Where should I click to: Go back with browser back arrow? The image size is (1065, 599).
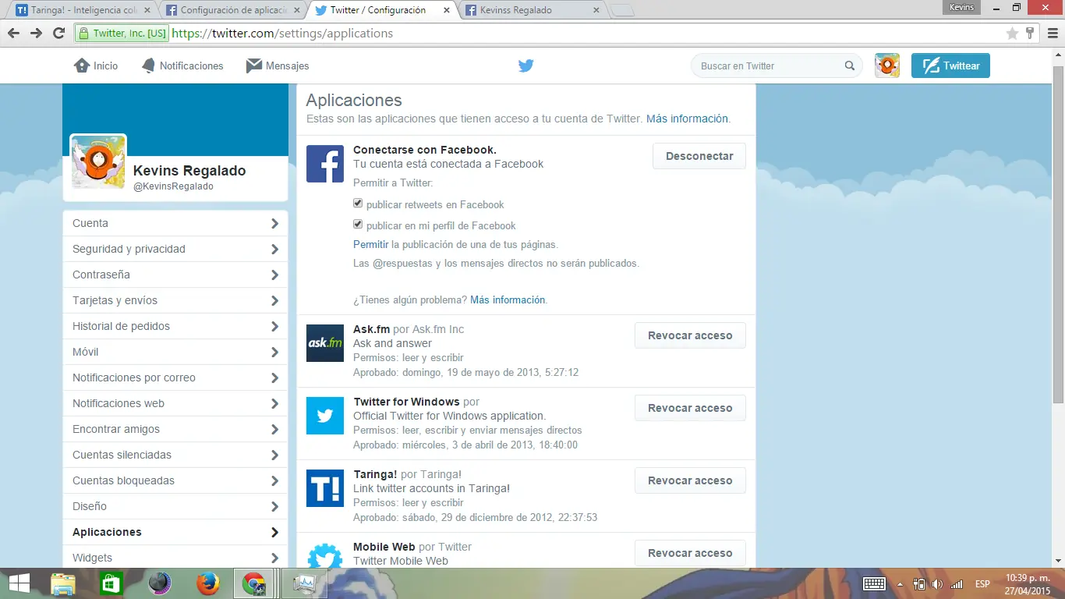pos(13,33)
